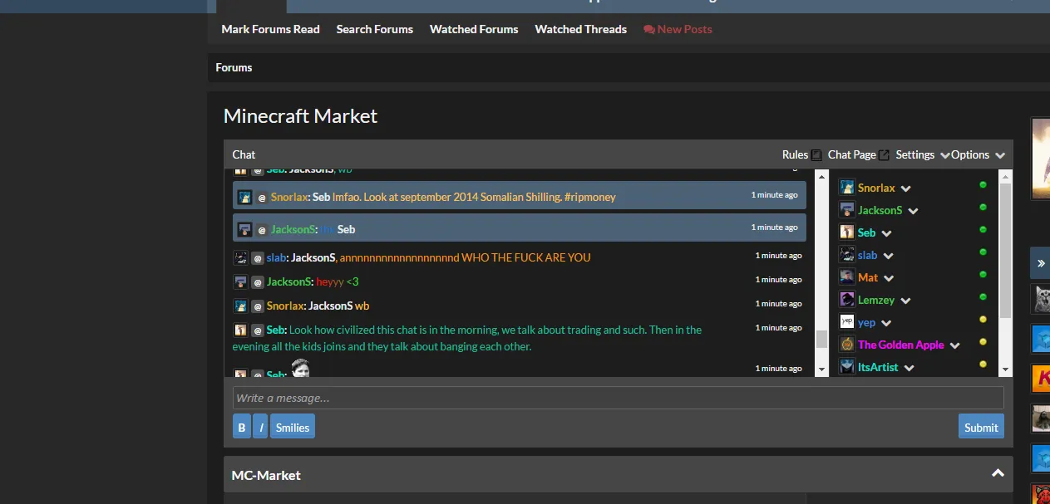The height and width of the screenshot is (504, 1050).
Task: Expand the dropdown arrow next to Mat
Action: tap(889, 279)
